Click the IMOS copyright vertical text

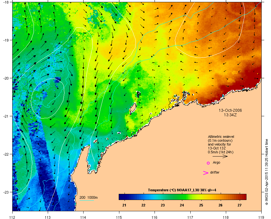click(266, 172)
